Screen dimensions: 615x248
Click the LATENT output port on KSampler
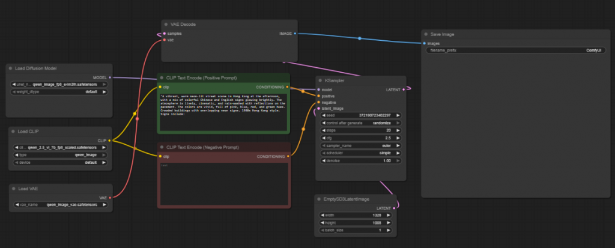(404, 90)
